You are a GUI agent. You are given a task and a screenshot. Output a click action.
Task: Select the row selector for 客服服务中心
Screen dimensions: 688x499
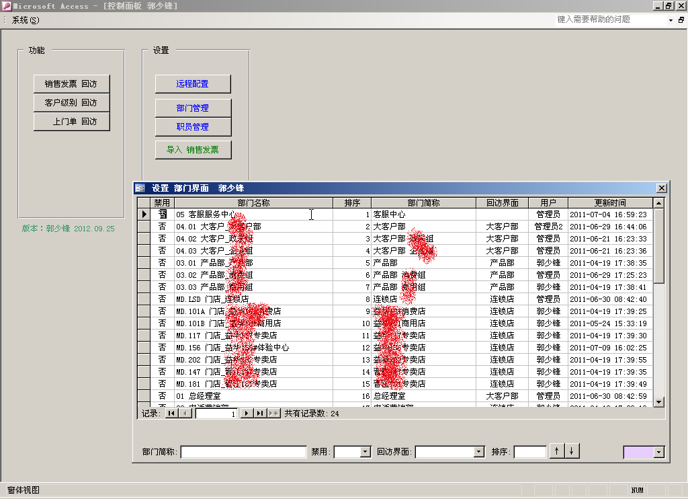pyautogui.click(x=144, y=215)
